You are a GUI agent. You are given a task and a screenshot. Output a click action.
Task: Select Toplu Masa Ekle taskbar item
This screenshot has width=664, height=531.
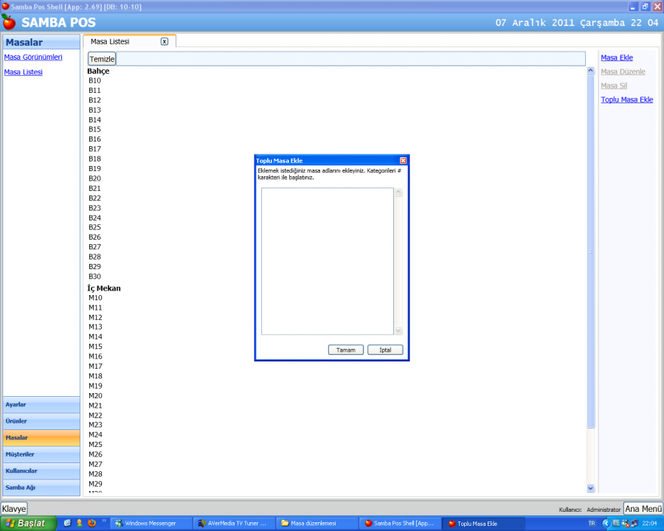coord(483,524)
